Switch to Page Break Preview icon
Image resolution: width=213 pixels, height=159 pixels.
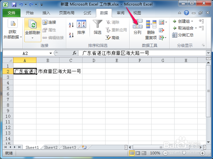point(144,153)
